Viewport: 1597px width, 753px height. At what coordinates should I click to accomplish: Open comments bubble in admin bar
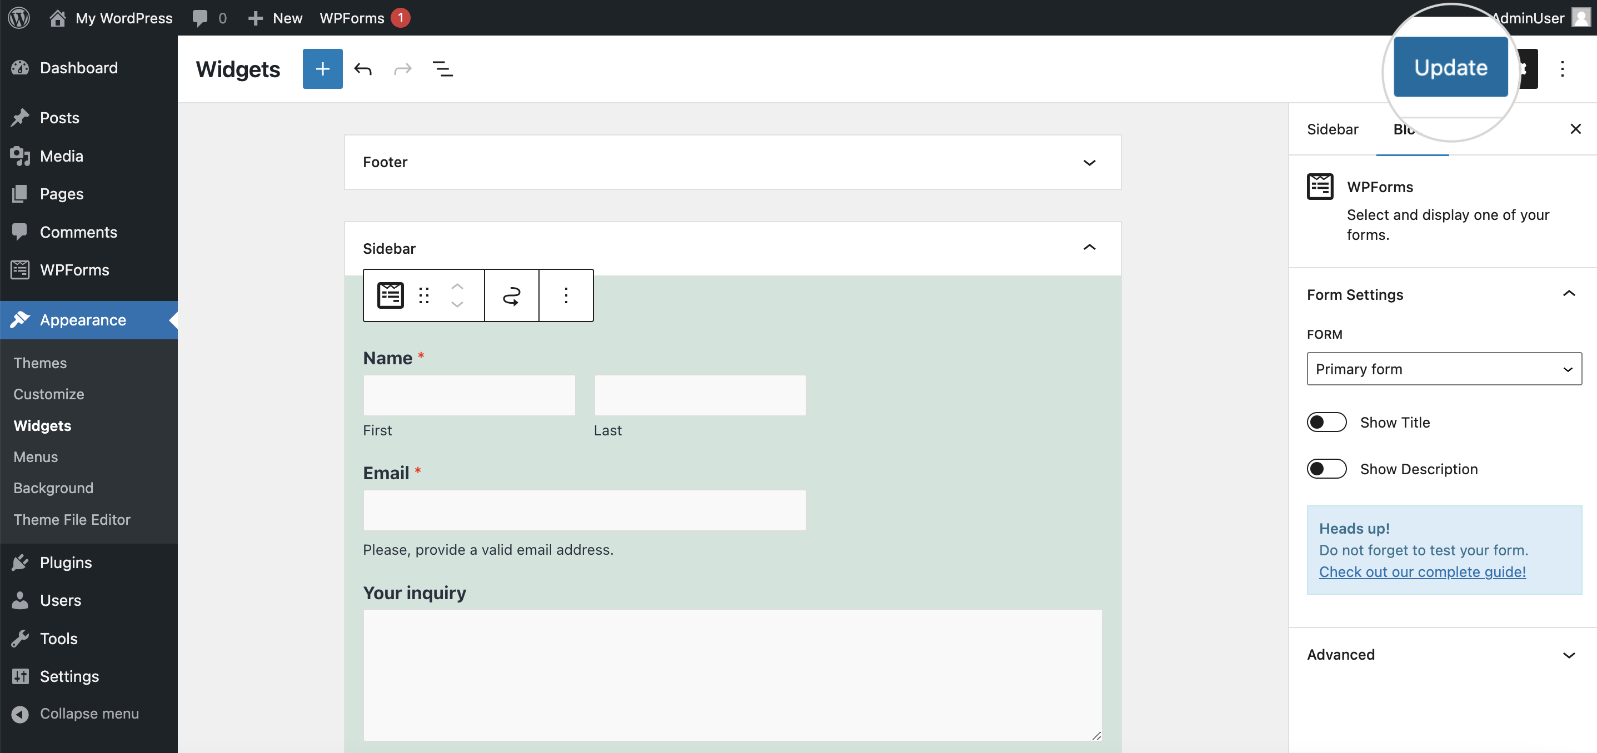click(209, 18)
